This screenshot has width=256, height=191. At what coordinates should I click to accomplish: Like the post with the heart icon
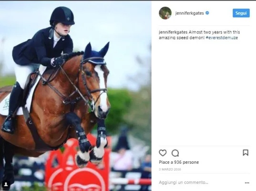point(163,153)
